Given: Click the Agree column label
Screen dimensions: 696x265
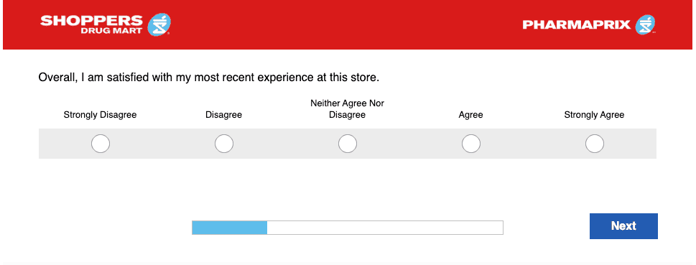Looking at the screenshot, I should (471, 115).
